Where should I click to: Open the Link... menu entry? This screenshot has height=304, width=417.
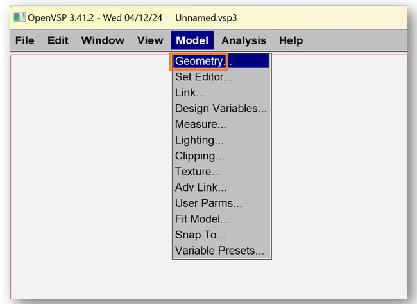(x=190, y=93)
